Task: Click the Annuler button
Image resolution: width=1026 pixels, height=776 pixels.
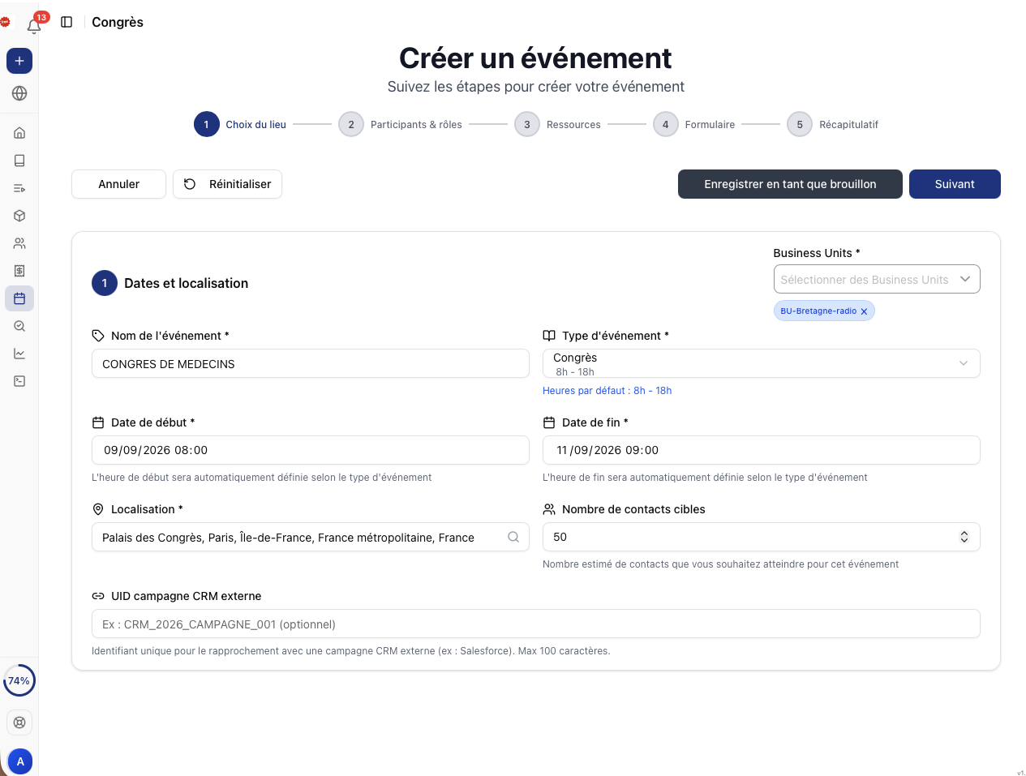Action: click(x=118, y=184)
